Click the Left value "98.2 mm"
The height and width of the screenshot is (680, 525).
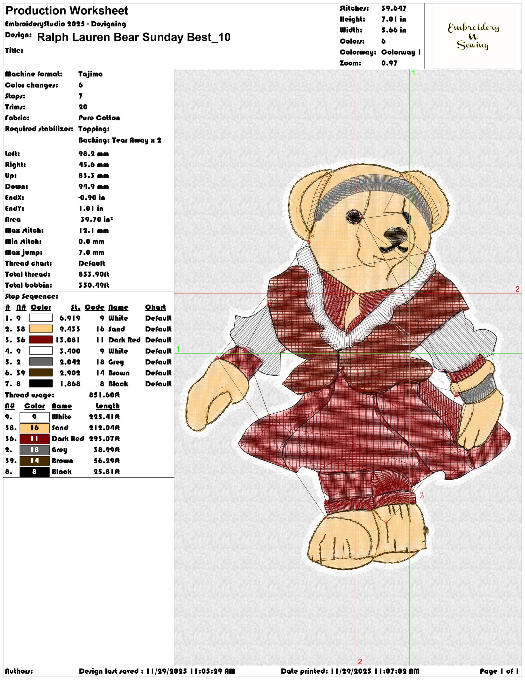point(93,154)
